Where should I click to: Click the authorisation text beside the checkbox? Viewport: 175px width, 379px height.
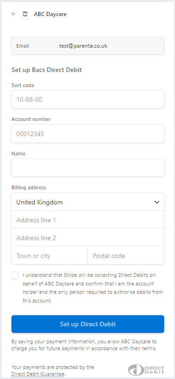pyautogui.click(x=93, y=288)
